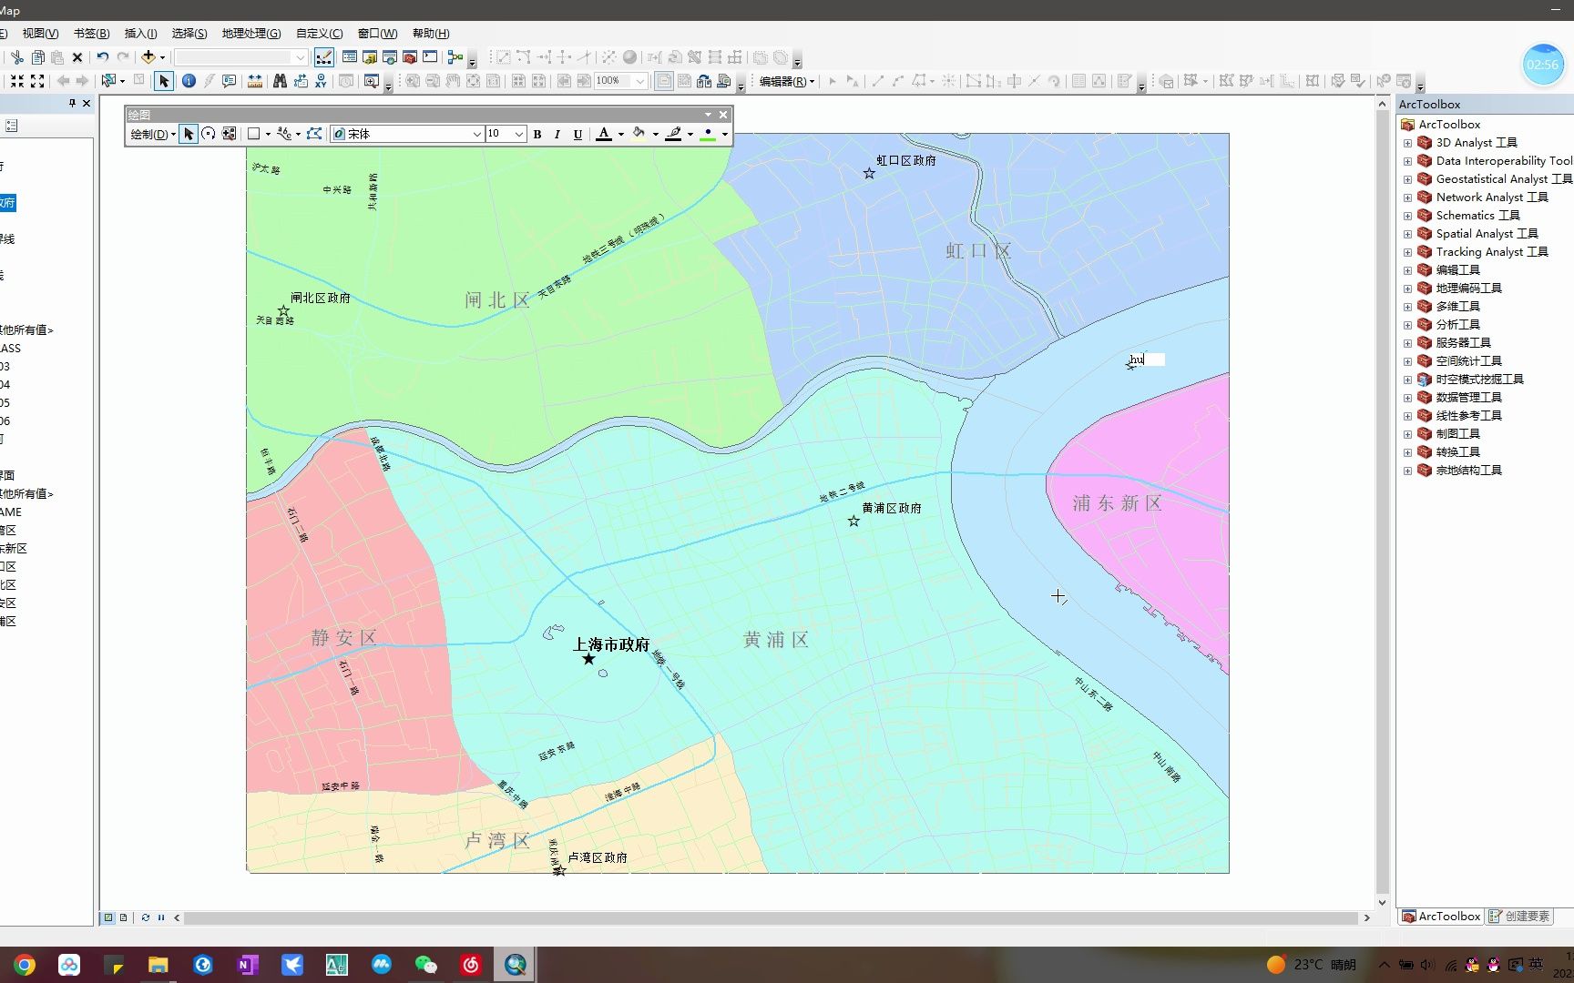Screen dimensions: 1574x983
Task: Open the Search window icon
Action: (x=390, y=57)
